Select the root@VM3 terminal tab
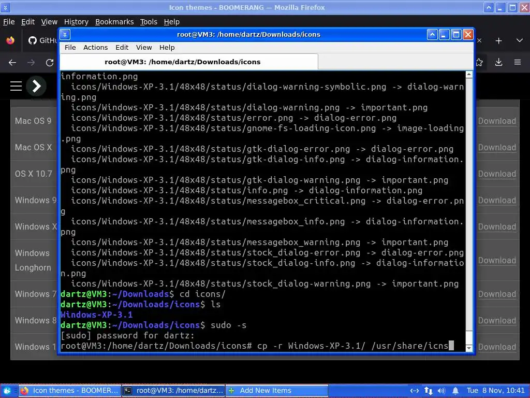 click(188, 62)
